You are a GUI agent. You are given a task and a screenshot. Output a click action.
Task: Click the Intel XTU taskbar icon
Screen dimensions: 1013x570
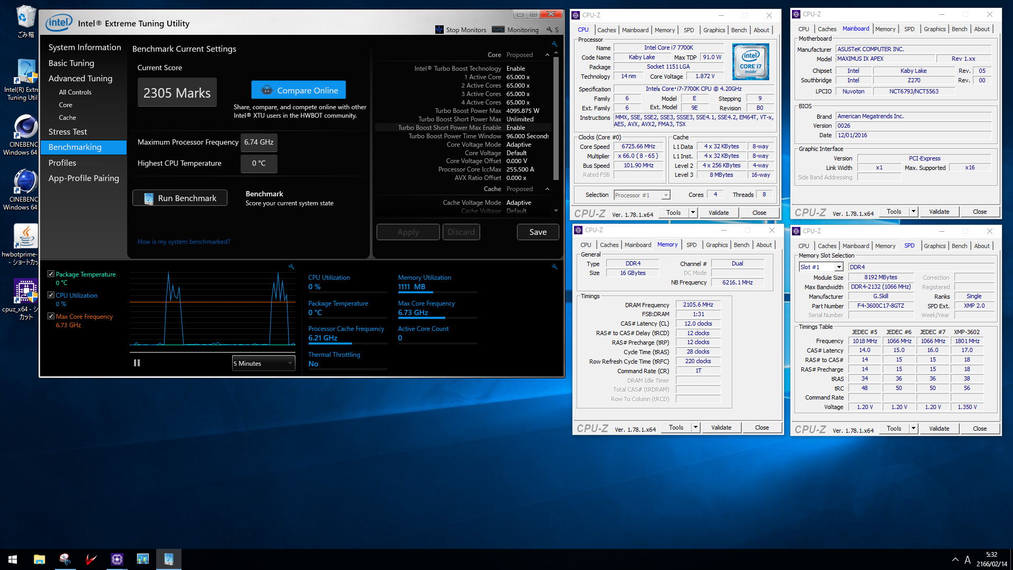[169, 559]
